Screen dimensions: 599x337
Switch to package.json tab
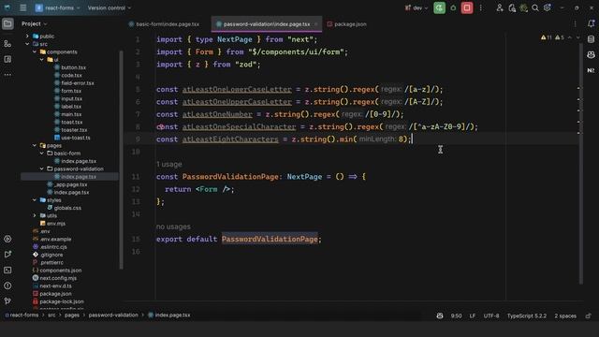point(347,23)
